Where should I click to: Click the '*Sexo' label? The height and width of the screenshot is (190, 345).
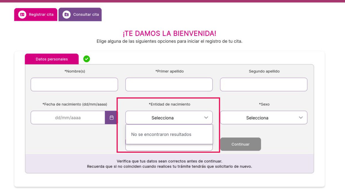tap(264, 104)
